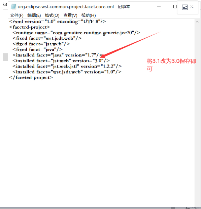Image resolution: width=201 pixels, height=209 pixels.
Task: Click the fixed facet="java" line
Action: coord(37,50)
